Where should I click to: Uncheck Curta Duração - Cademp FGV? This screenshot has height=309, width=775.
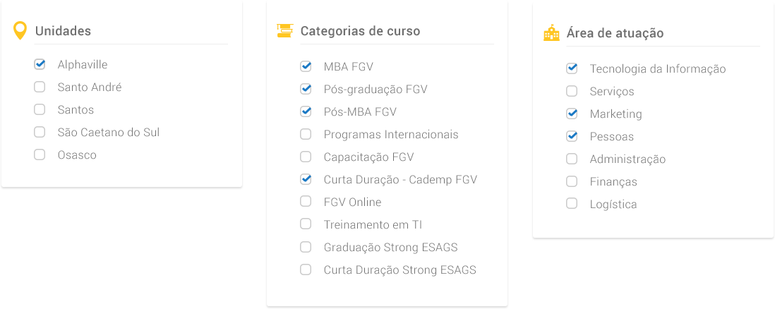point(306,179)
